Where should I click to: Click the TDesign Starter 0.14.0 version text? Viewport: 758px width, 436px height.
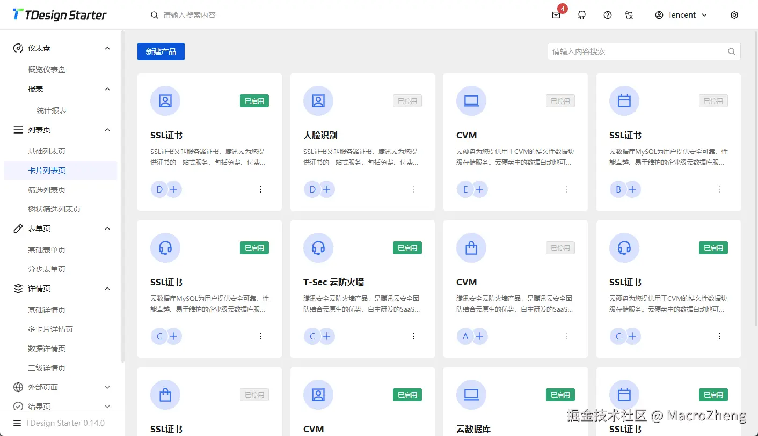[x=65, y=423]
